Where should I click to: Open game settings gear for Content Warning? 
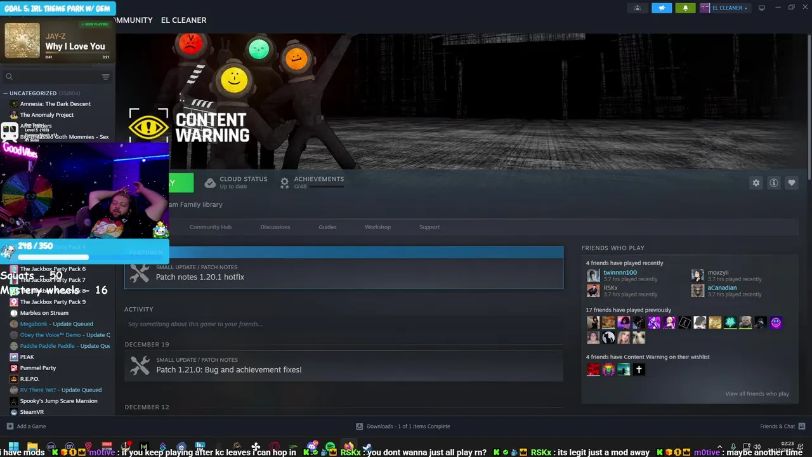[x=756, y=183]
